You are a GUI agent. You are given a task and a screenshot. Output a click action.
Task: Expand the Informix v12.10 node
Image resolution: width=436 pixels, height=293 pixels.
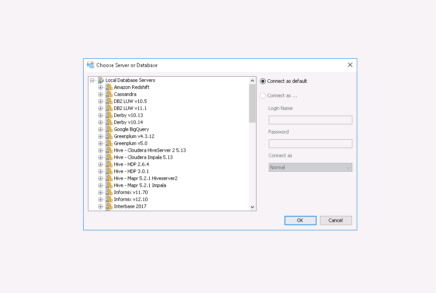pos(100,200)
